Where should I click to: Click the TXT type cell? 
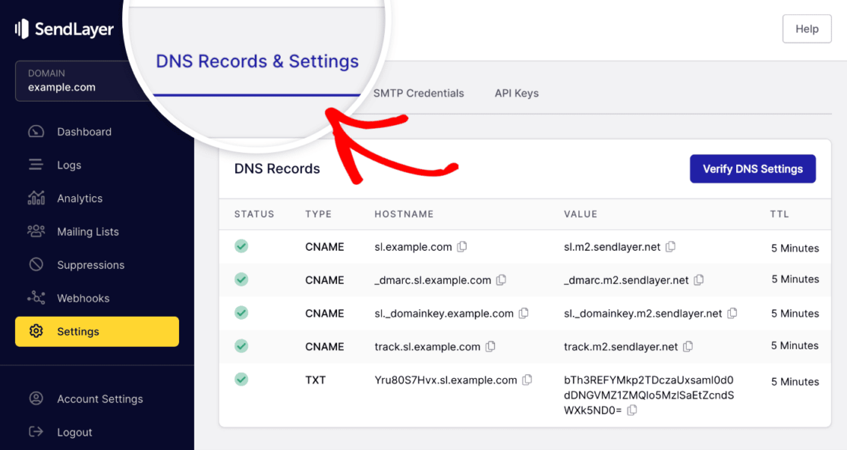(316, 380)
